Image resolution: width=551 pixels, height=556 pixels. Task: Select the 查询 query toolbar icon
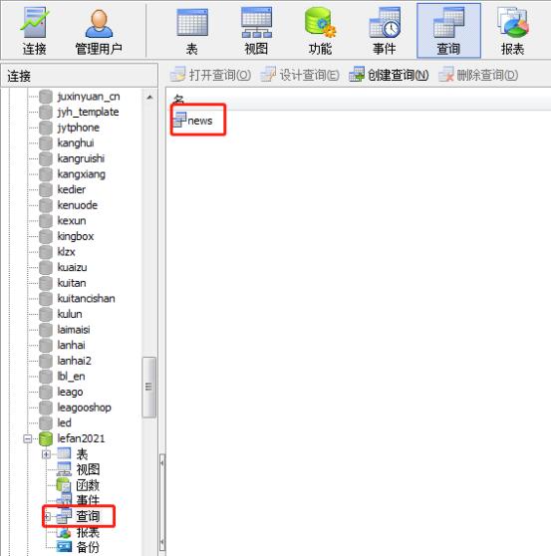448,31
